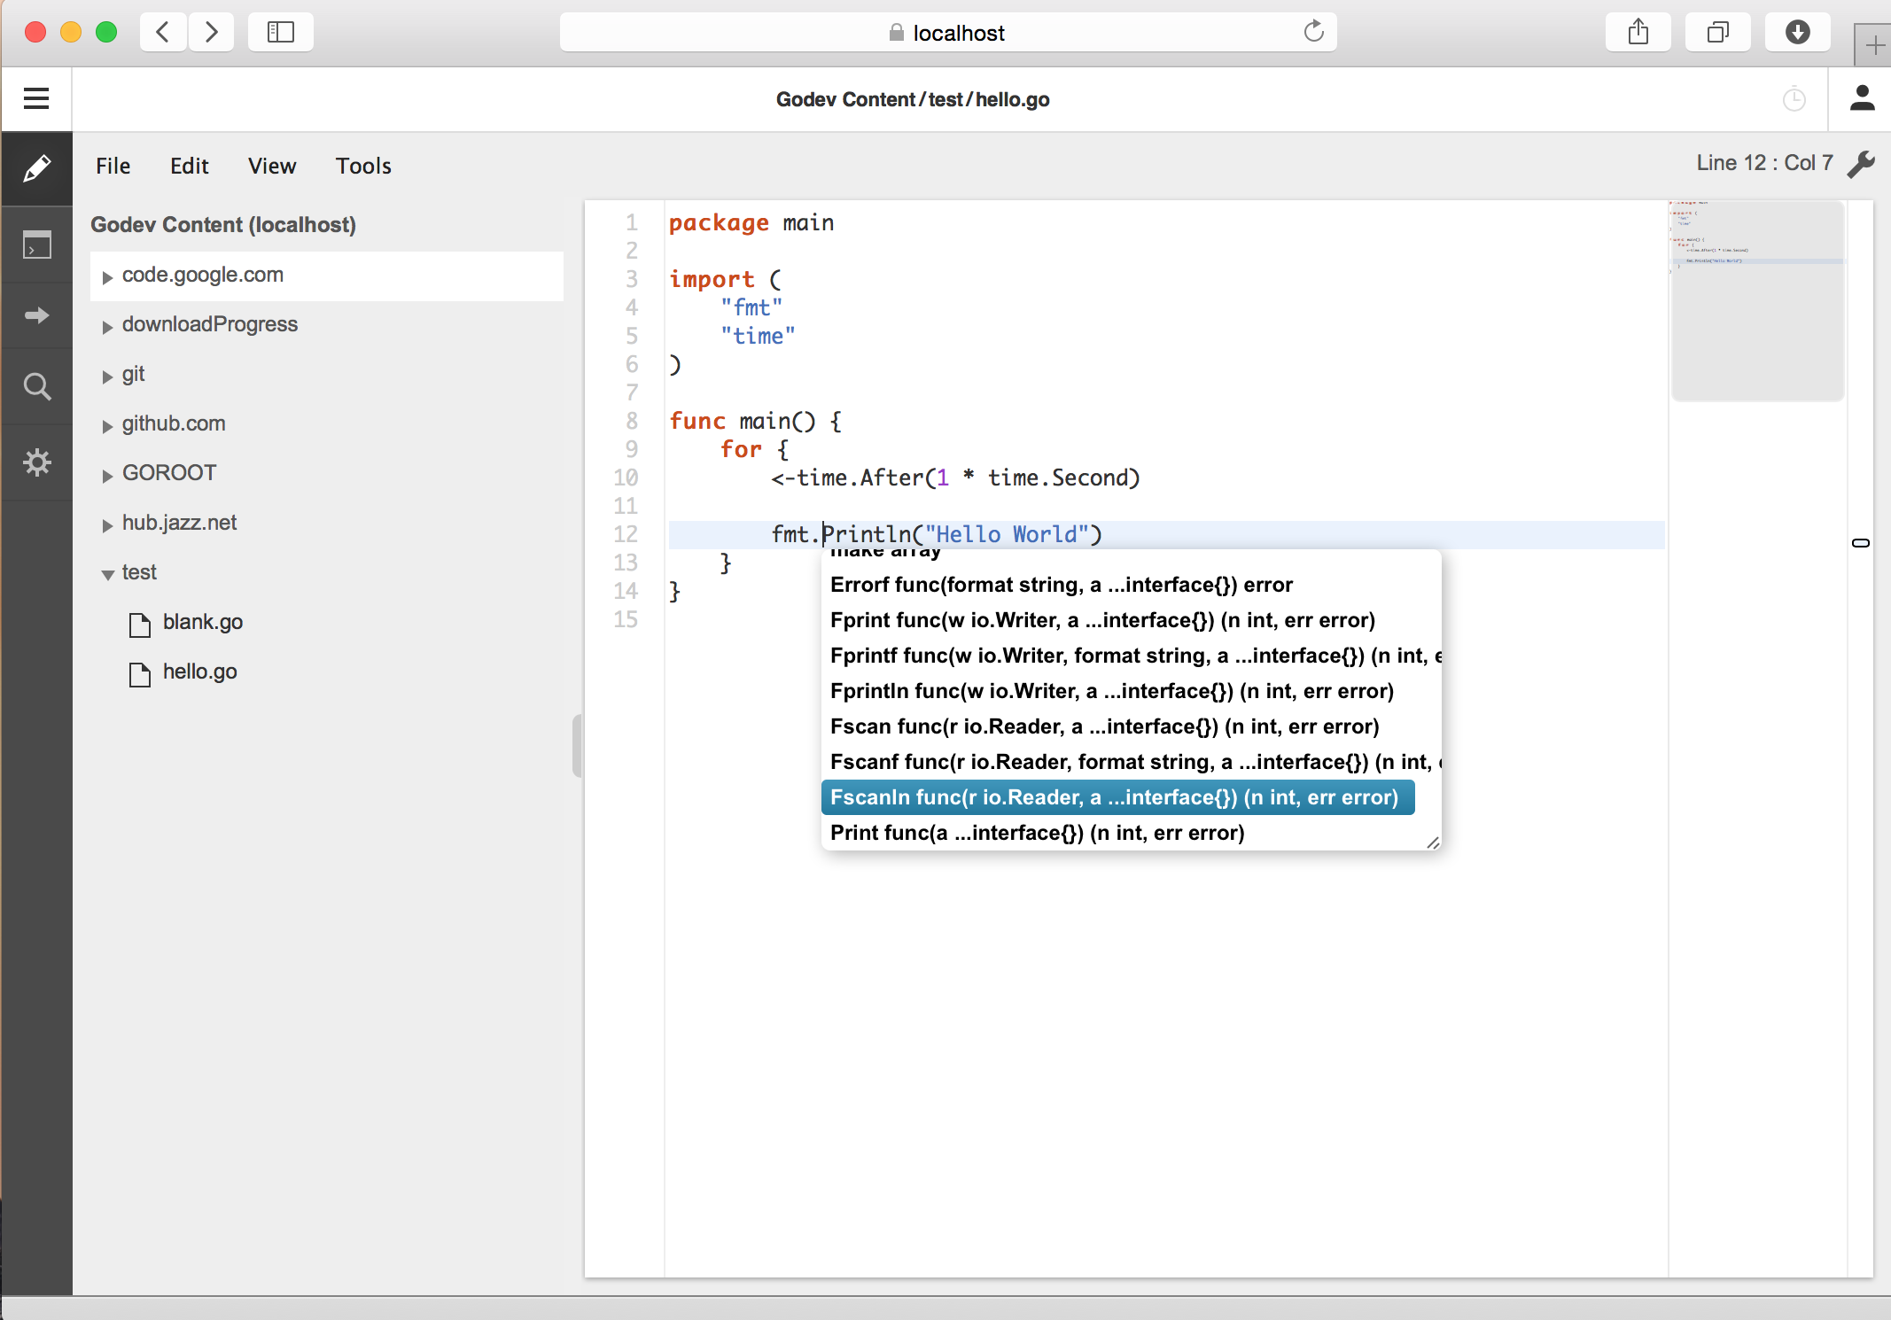This screenshot has width=1891, height=1320.
Task: Click the search magnifier sidebar icon
Action: (36, 387)
